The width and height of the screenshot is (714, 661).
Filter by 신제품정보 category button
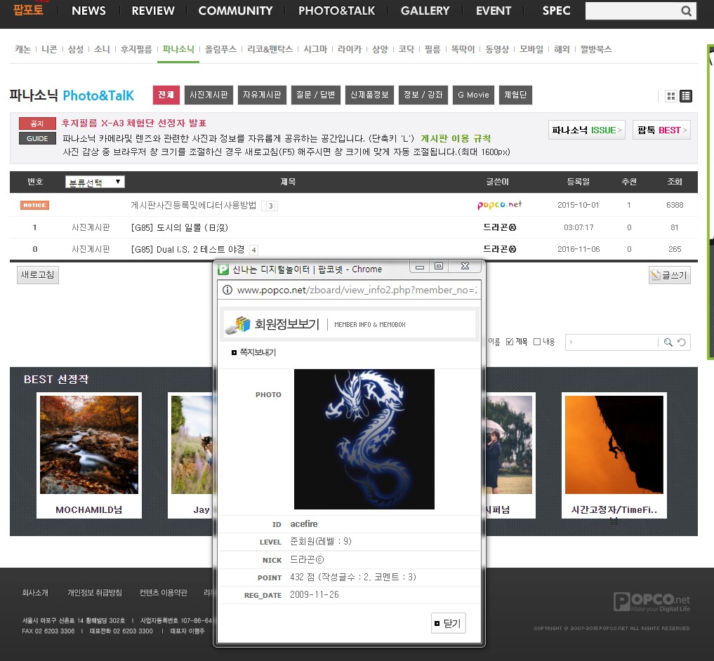click(369, 95)
